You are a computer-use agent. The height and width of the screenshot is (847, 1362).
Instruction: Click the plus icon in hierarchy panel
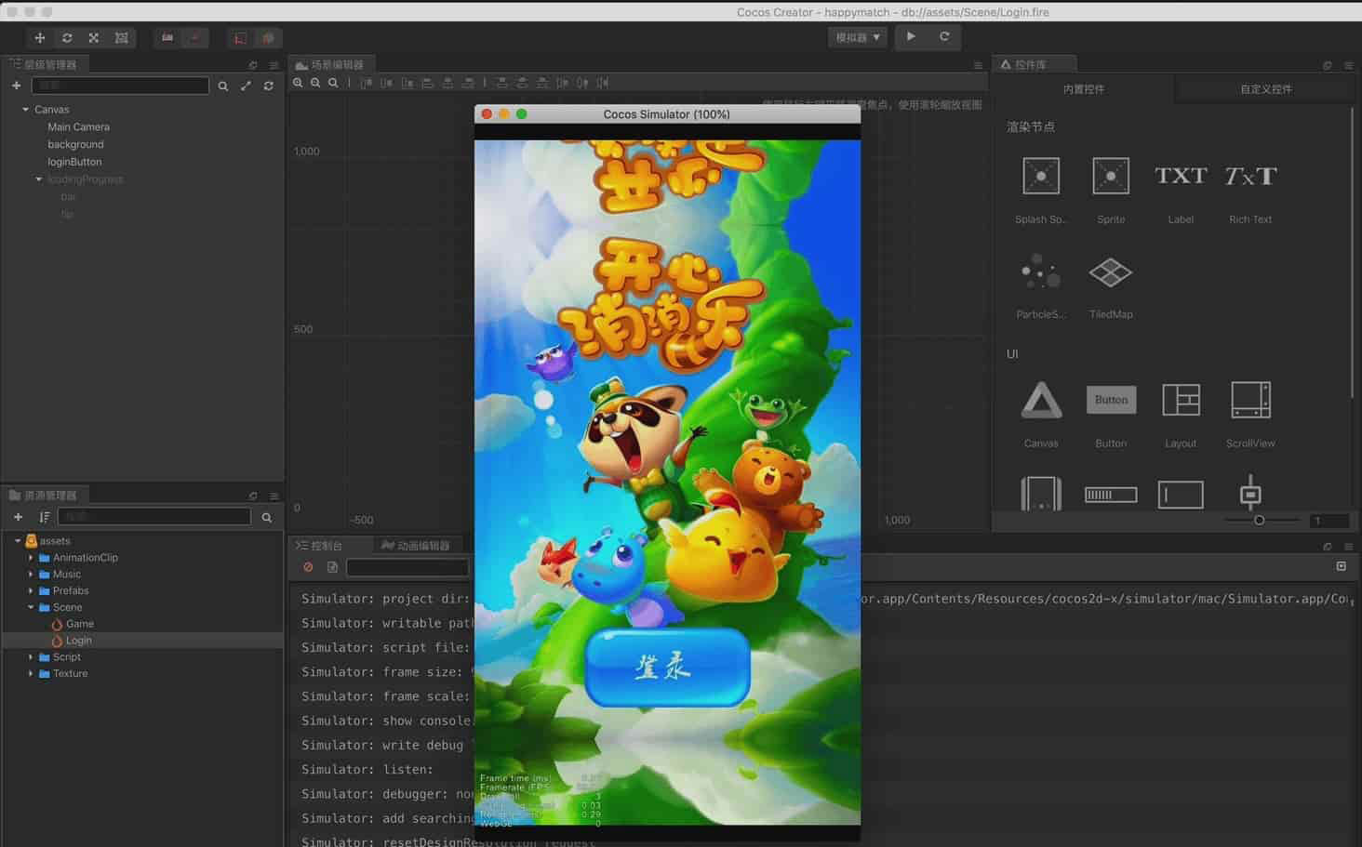pos(16,86)
